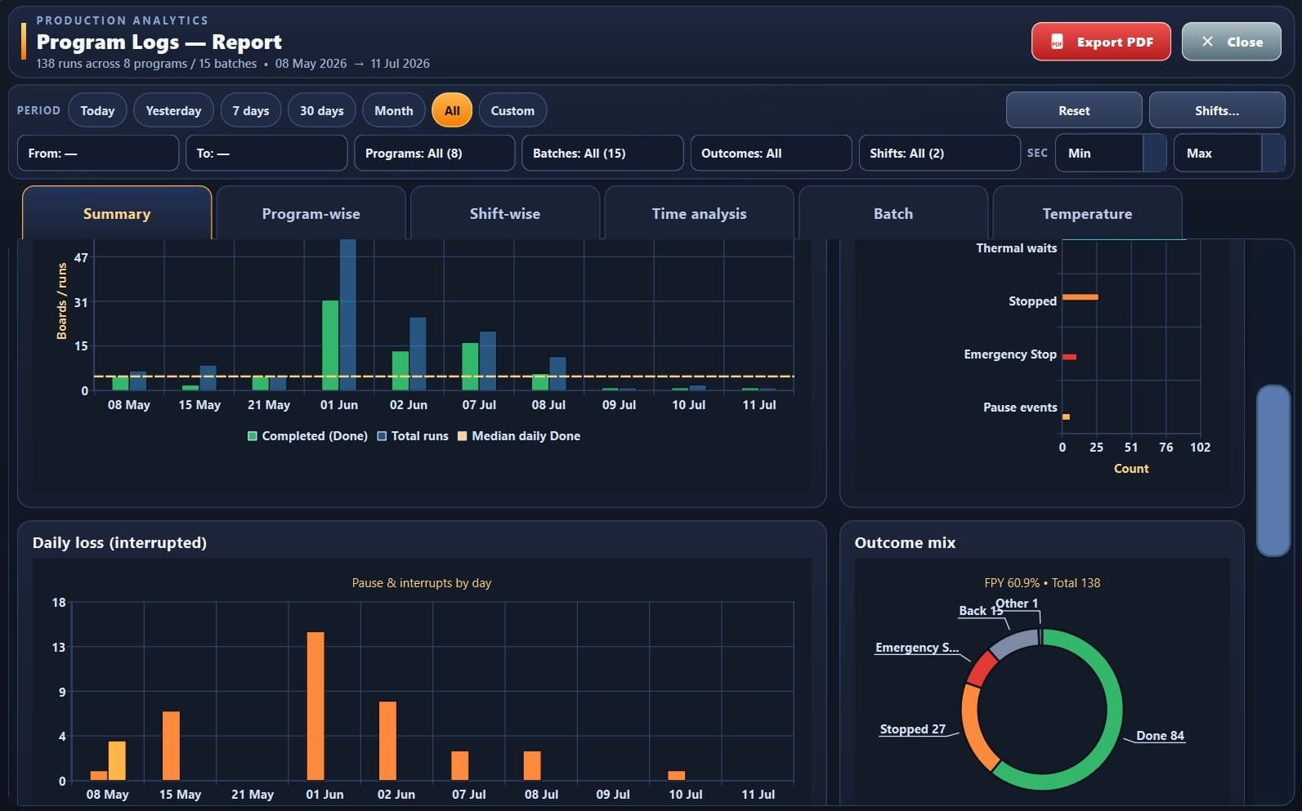Click the Max seconds stepper arrows
1302x811 pixels.
(x=1273, y=153)
